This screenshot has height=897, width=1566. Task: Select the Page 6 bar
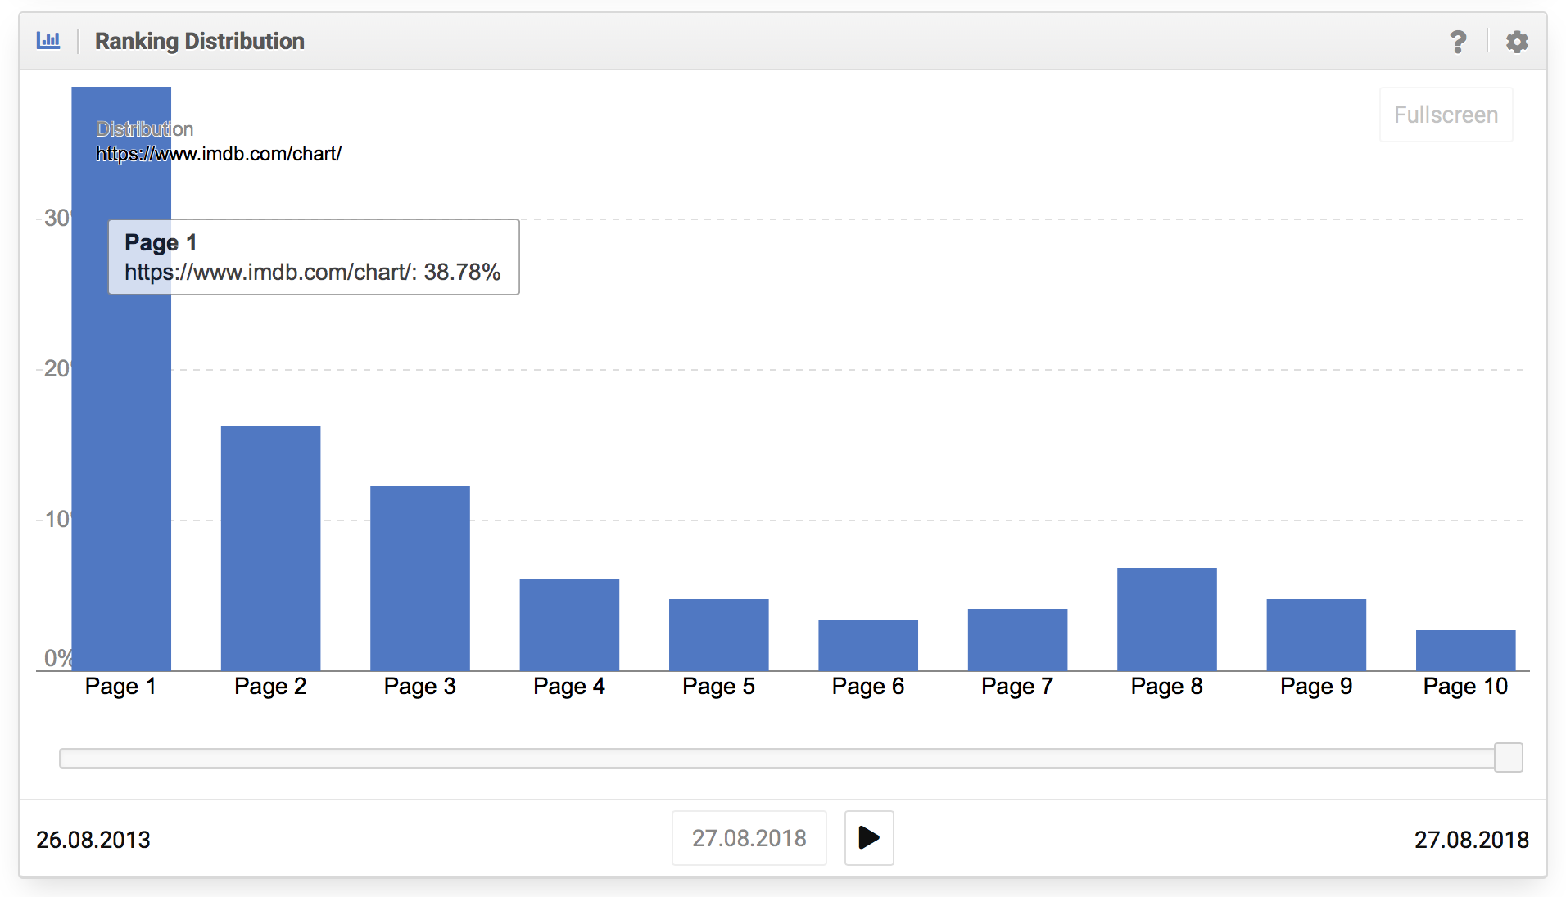[868, 645]
